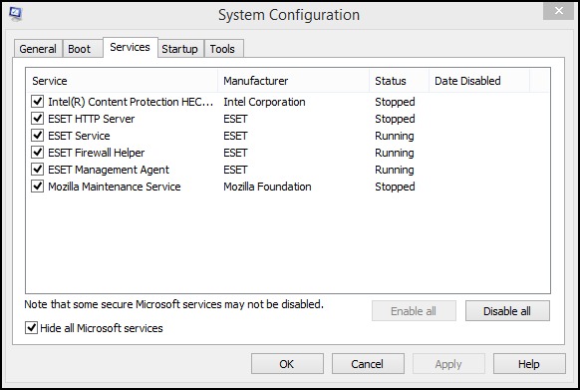Sort by Date Disabled column header
The width and height of the screenshot is (580, 390).
click(x=479, y=81)
